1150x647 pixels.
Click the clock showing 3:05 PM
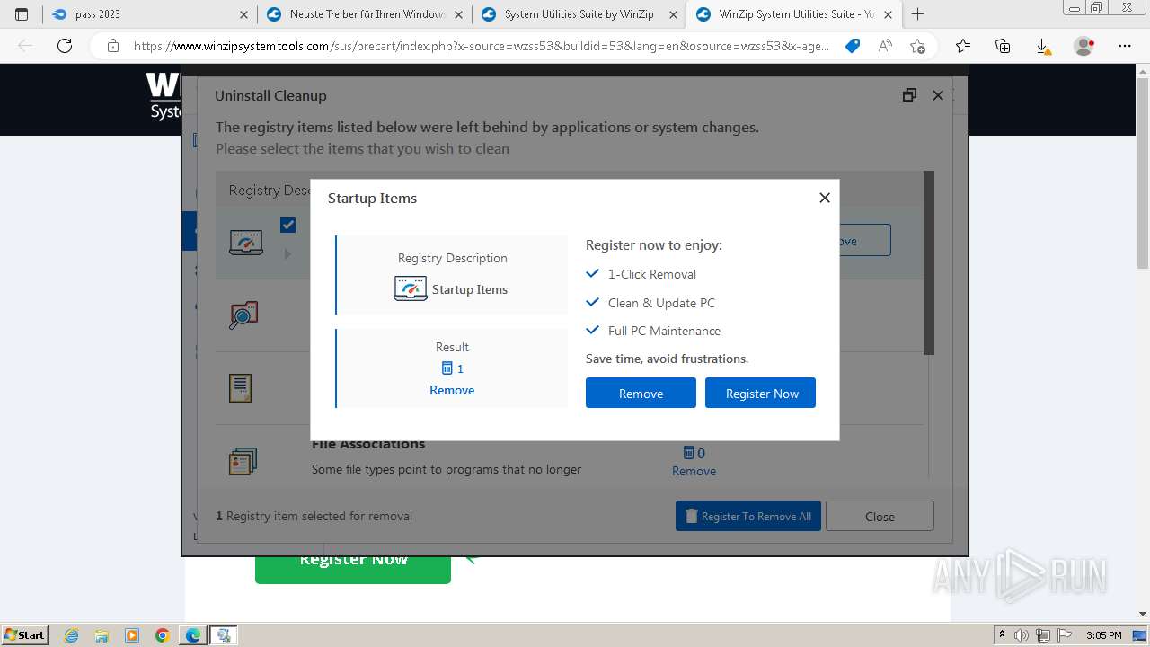click(x=1103, y=635)
